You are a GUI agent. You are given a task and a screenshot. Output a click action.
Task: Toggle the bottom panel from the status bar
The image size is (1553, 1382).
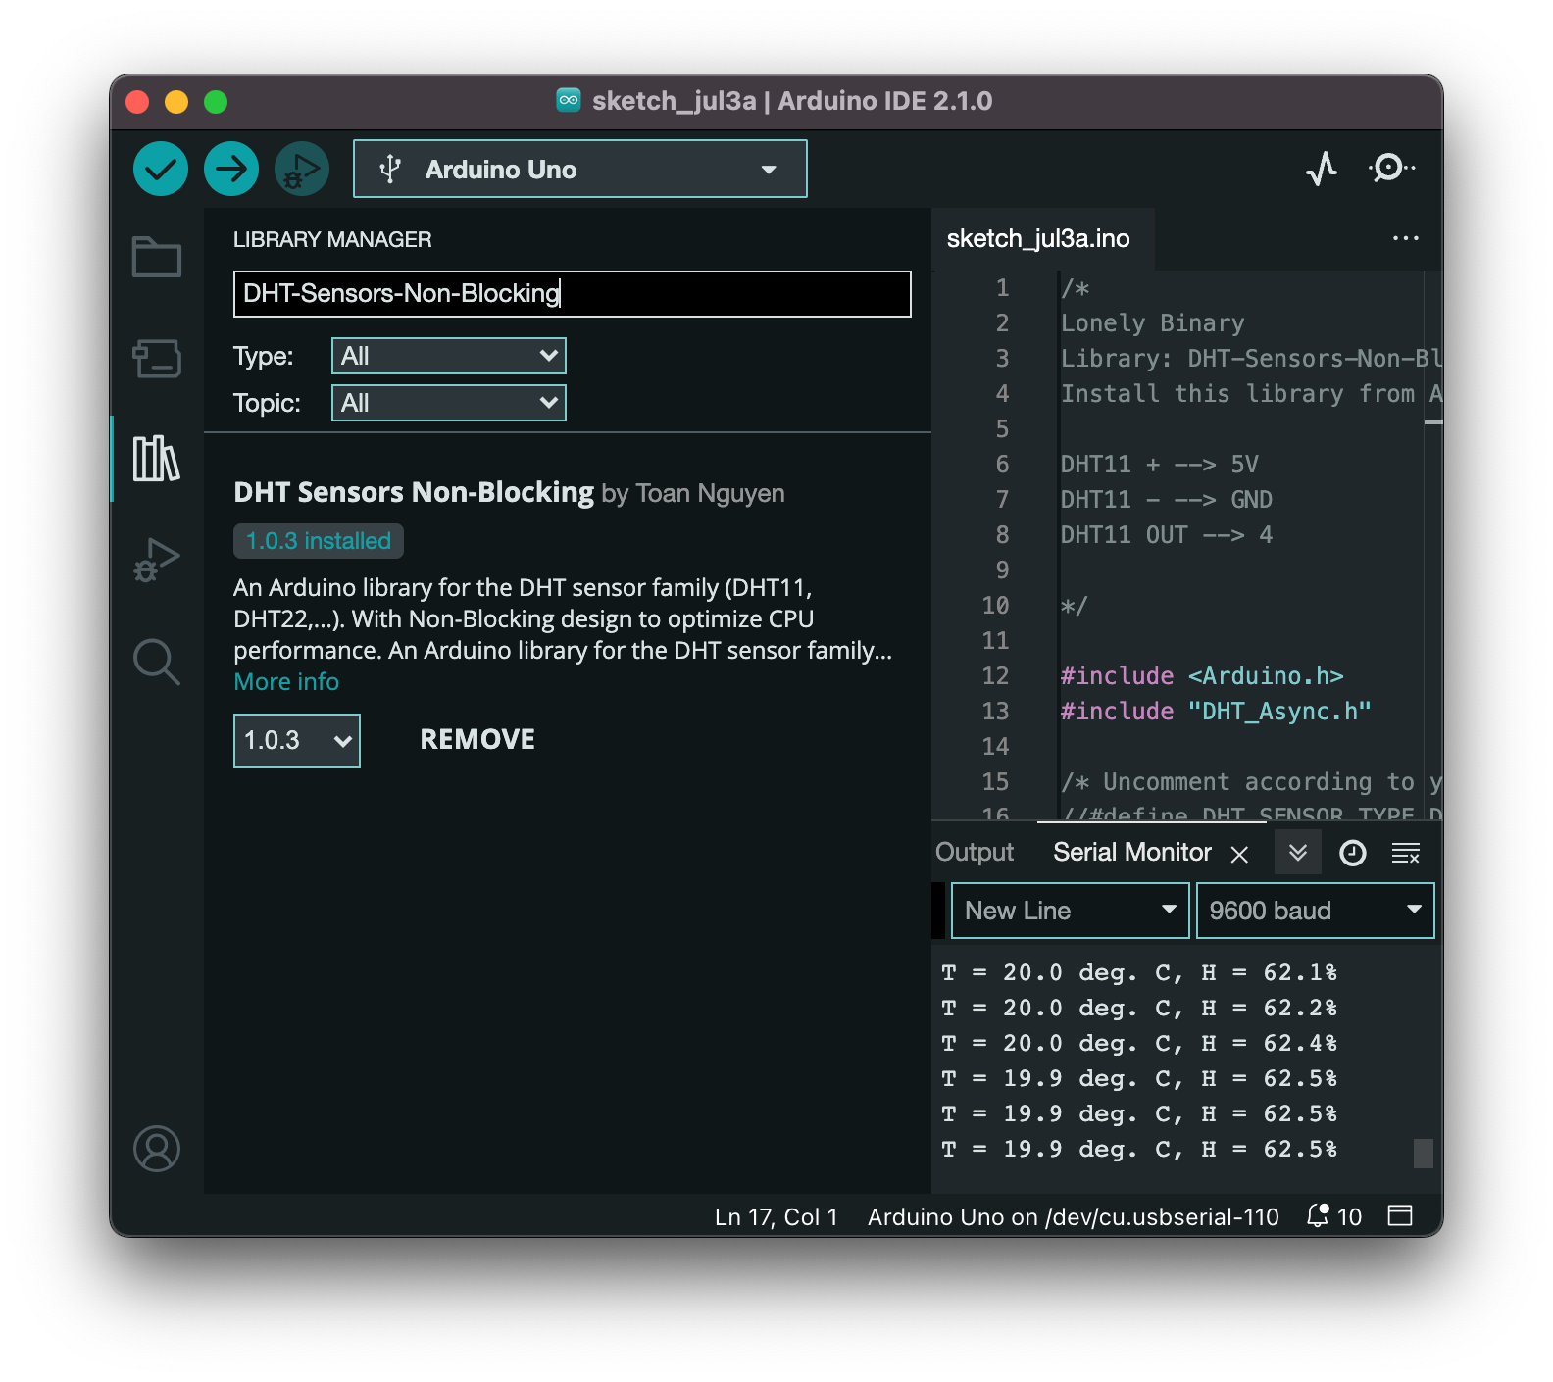[x=1400, y=1216]
